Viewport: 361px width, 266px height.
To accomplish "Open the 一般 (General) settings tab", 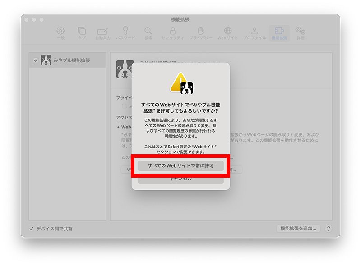I will click(x=61, y=33).
